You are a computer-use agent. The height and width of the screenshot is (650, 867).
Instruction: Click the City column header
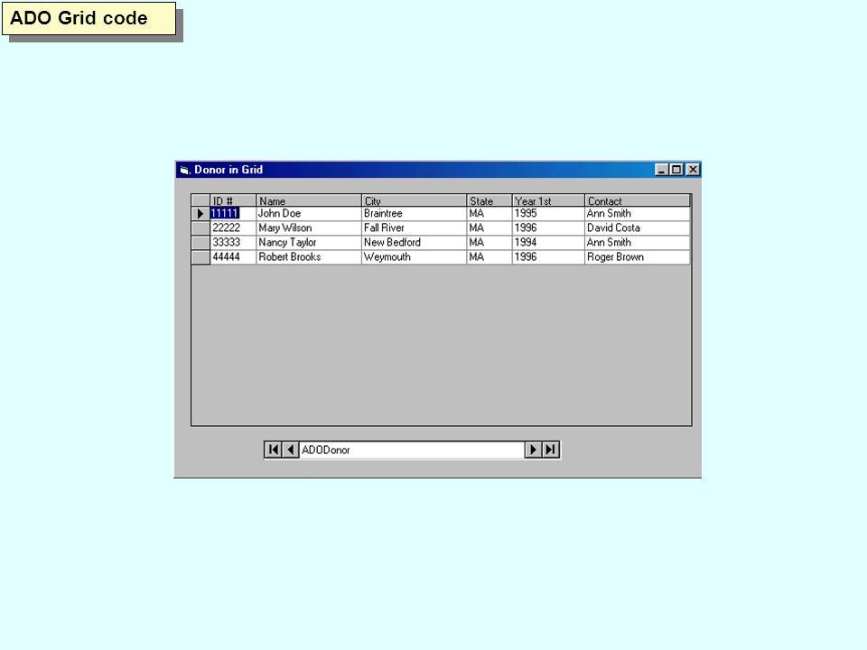pos(415,200)
